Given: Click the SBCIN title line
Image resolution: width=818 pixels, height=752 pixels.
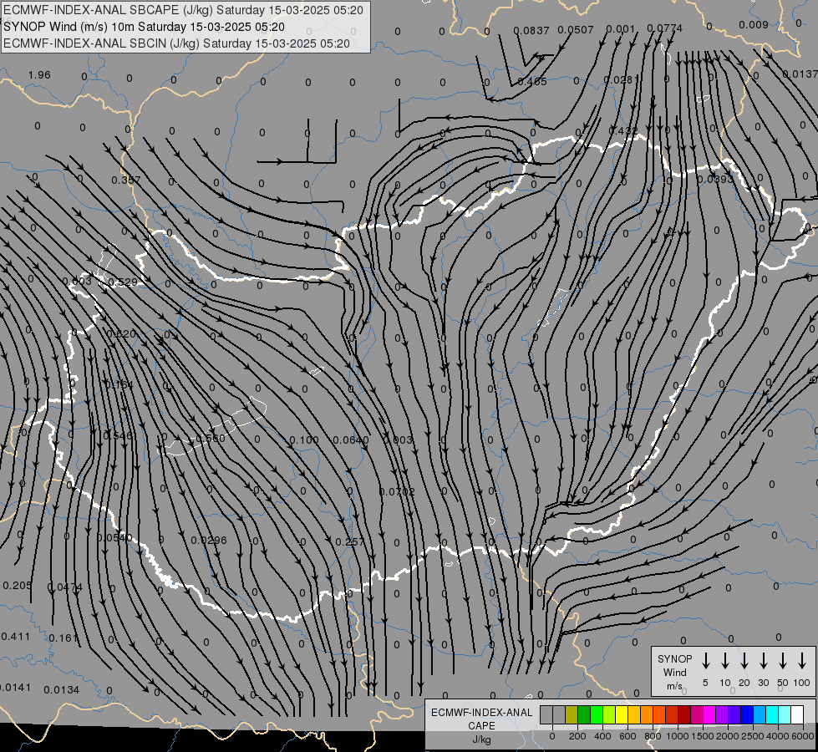Looking at the screenshot, I should point(176,43).
